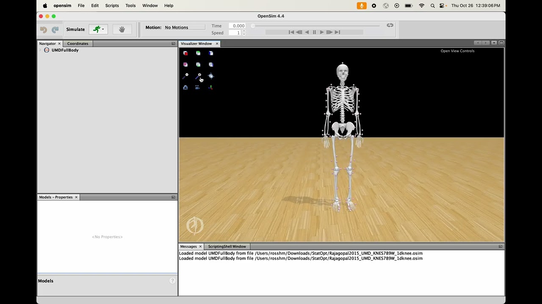The height and width of the screenshot is (304, 542).
Task: Play the motion in reverse
Action: [307, 32]
